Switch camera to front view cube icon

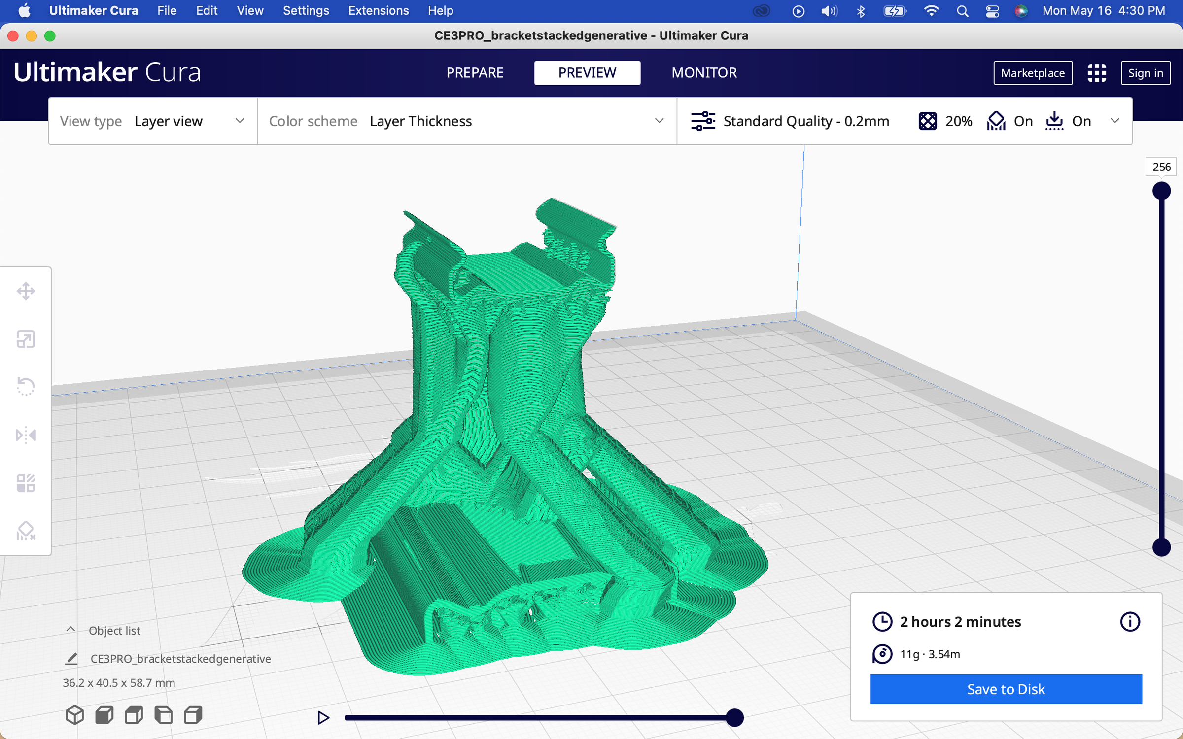[104, 714]
